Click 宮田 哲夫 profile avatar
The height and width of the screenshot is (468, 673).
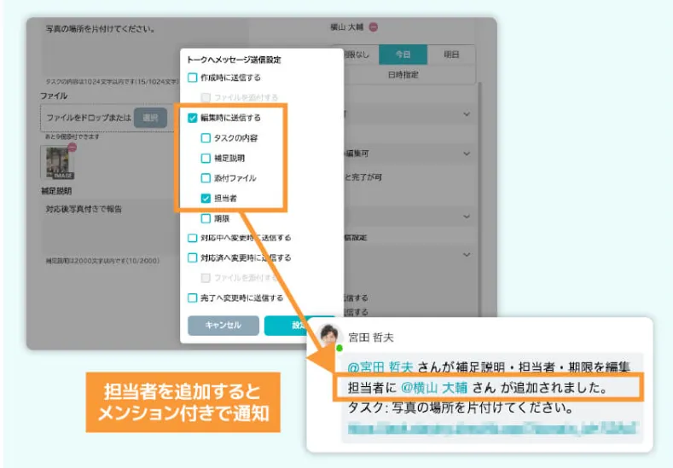(x=329, y=336)
